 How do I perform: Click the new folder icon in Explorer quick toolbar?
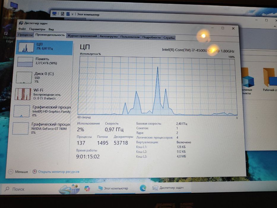pos(68,14)
